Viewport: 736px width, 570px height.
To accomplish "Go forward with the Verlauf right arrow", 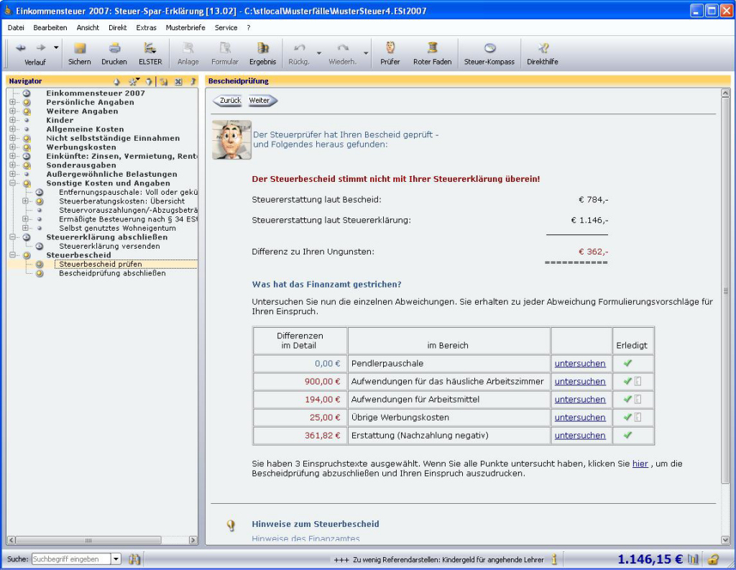I will 41,47.
